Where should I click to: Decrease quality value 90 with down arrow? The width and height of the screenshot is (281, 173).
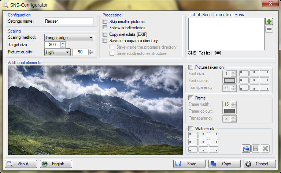91,54
